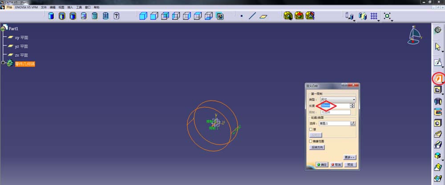Click the 确定 OK button
The width and height of the screenshot is (445, 185).
tap(322, 165)
